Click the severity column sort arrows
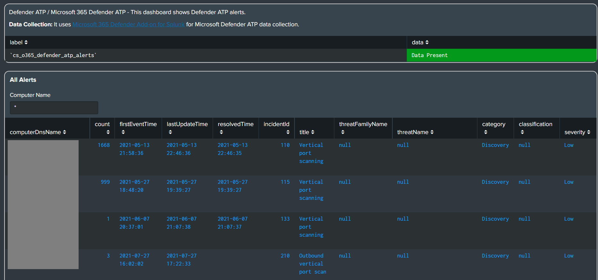The width and height of the screenshot is (598, 280). tap(589, 132)
